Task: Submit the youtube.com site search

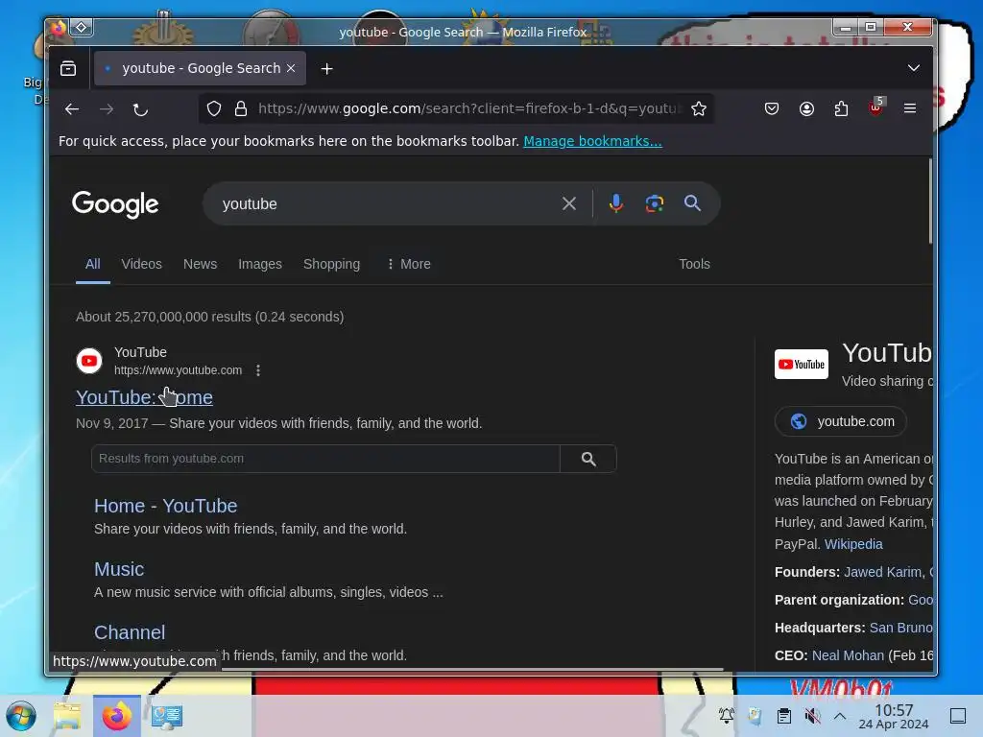Action: pyautogui.click(x=588, y=459)
